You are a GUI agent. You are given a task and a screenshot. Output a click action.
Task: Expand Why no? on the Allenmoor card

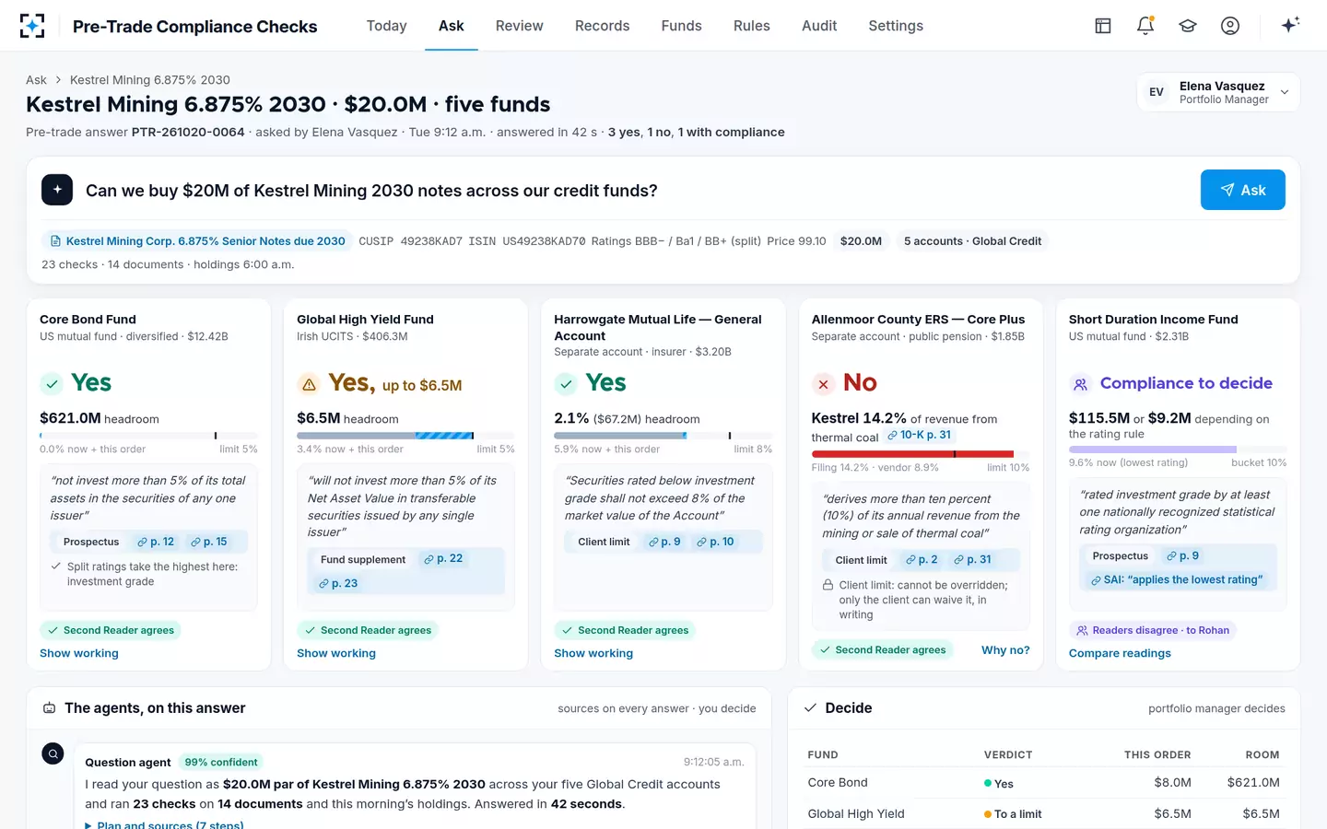tap(1005, 650)
